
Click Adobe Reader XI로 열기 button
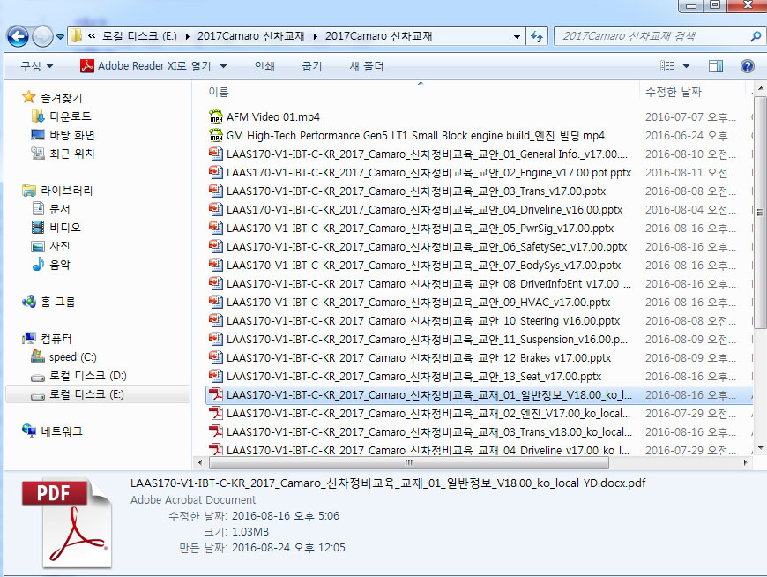coord(145,65)
